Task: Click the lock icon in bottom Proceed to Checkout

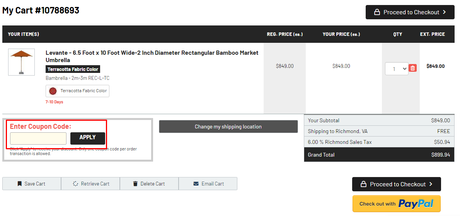Action: (363, 184)
